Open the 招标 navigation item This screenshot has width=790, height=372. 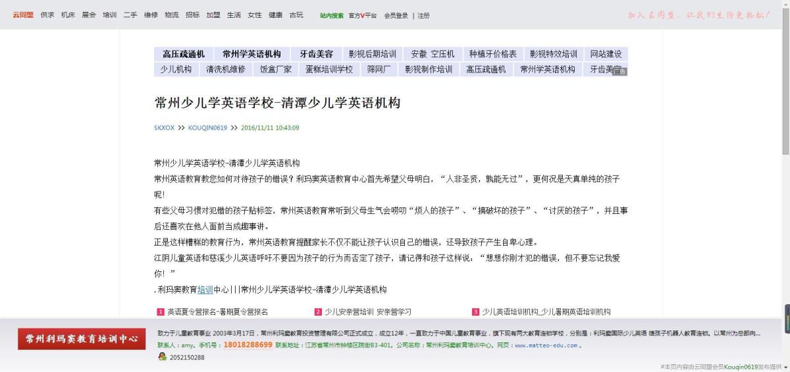coord(192,15)
